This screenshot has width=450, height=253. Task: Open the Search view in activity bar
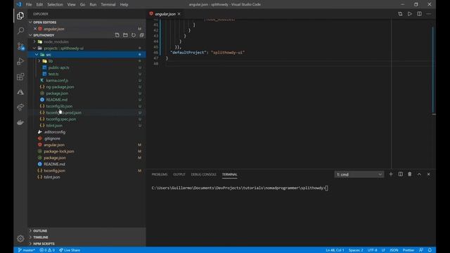20,31
